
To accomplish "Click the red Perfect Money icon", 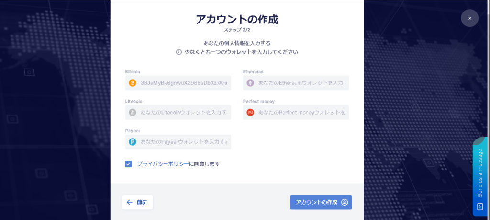I will click(250, 112).
